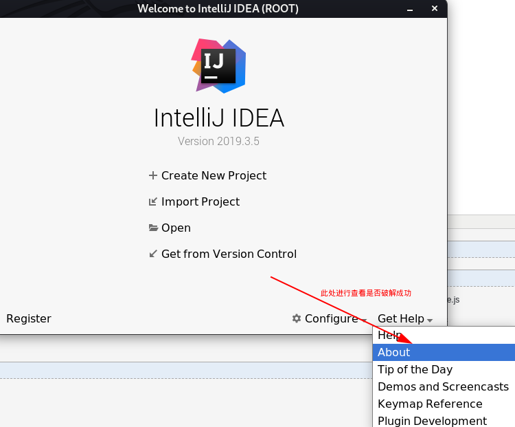515x427 pixels.
Task: Choose Import Project
Action: point(201,201)
